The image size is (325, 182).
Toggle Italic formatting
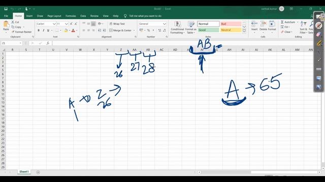tap(43, 30)
